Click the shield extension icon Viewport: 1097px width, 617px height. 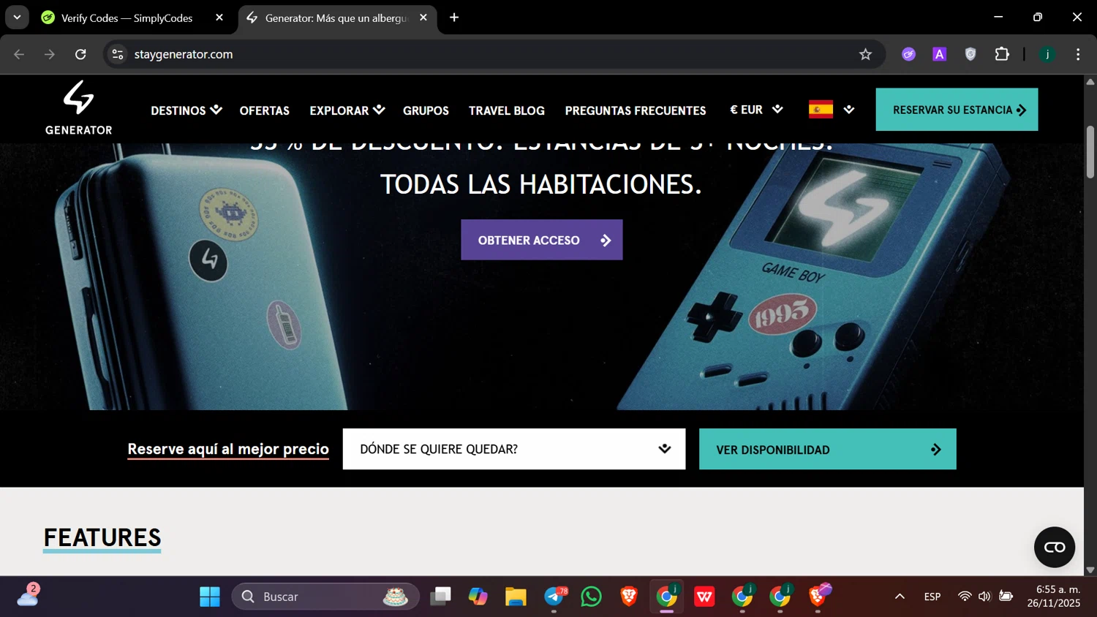pos(970,54)
